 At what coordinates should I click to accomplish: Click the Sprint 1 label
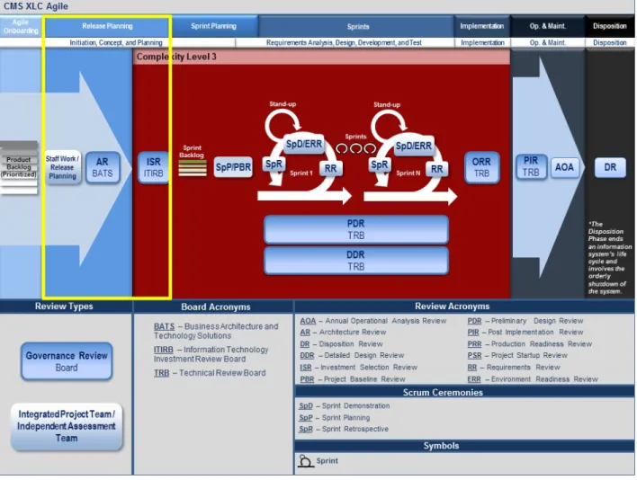(x=301, y=173)
